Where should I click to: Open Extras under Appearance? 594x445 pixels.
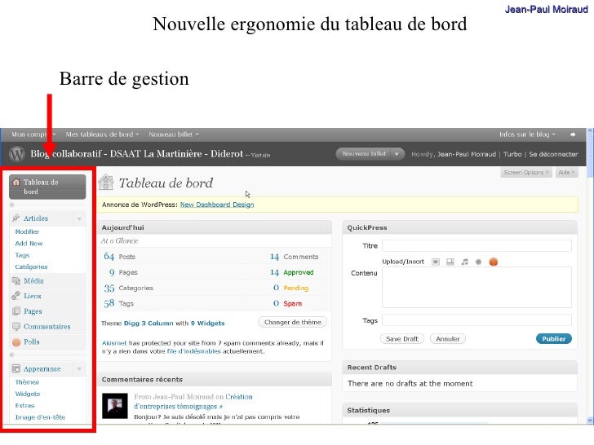pos(24,406)
